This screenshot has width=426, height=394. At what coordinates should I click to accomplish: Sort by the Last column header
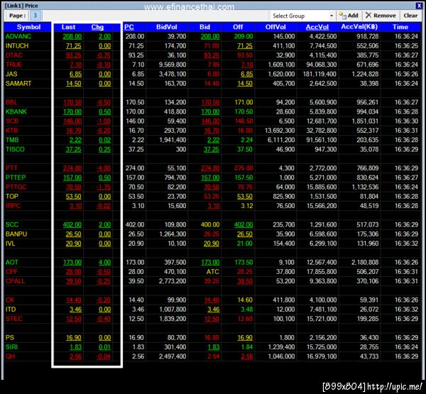68,27
